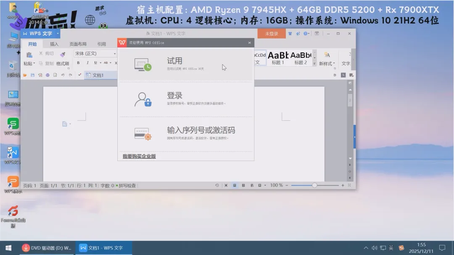The height and width of the screenshot is (255, 454).
Task: Click the Export to PDF icon
Action: (40, 75)
